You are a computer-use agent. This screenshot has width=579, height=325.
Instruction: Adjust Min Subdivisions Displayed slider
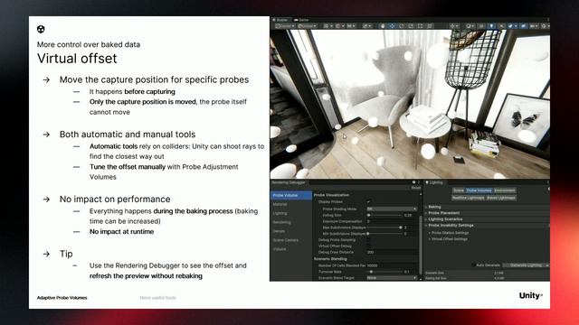pyautogui.click(x=384, y=234)
